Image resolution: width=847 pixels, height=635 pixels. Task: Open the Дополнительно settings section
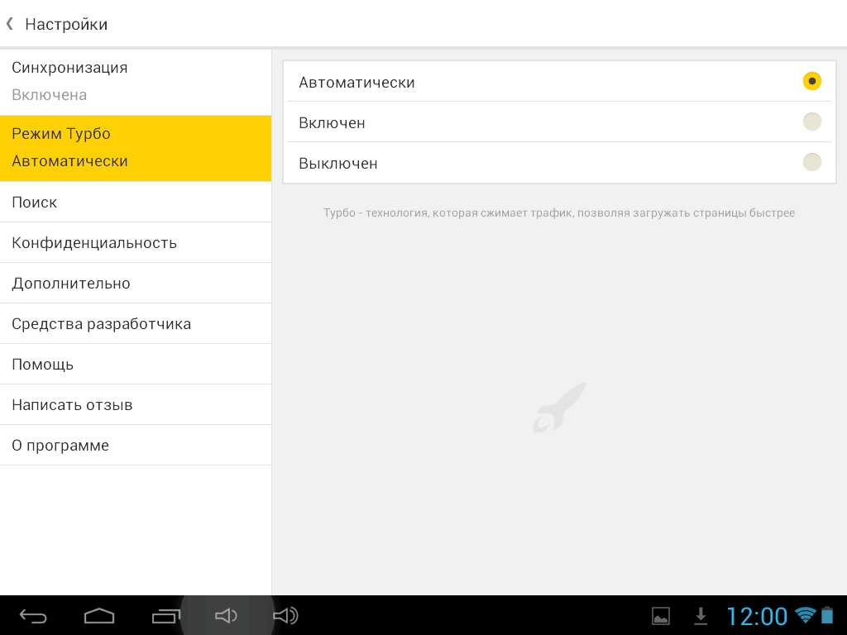pyautogui.click(x=136, y=283)
